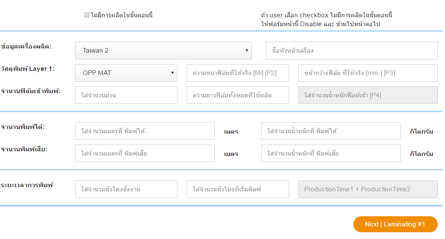Click the note starting ถ้า user เลือก checkbox

(x=327, y=19)
